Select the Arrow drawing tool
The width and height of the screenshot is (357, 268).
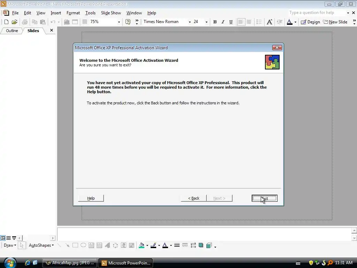[x=67, y=245]
